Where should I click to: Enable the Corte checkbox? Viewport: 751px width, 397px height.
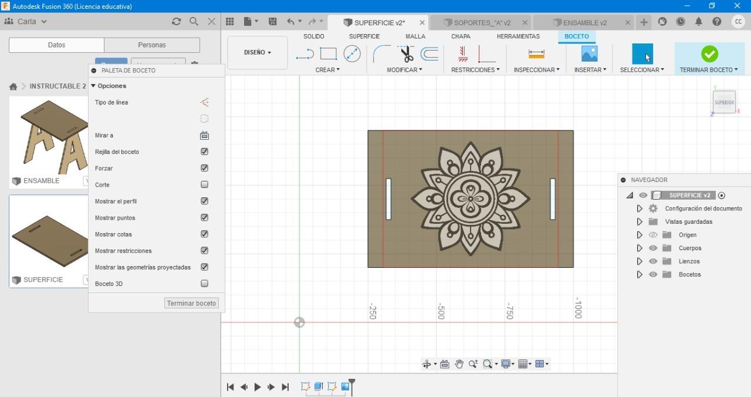pyautogui.click(x=204, y=184)
